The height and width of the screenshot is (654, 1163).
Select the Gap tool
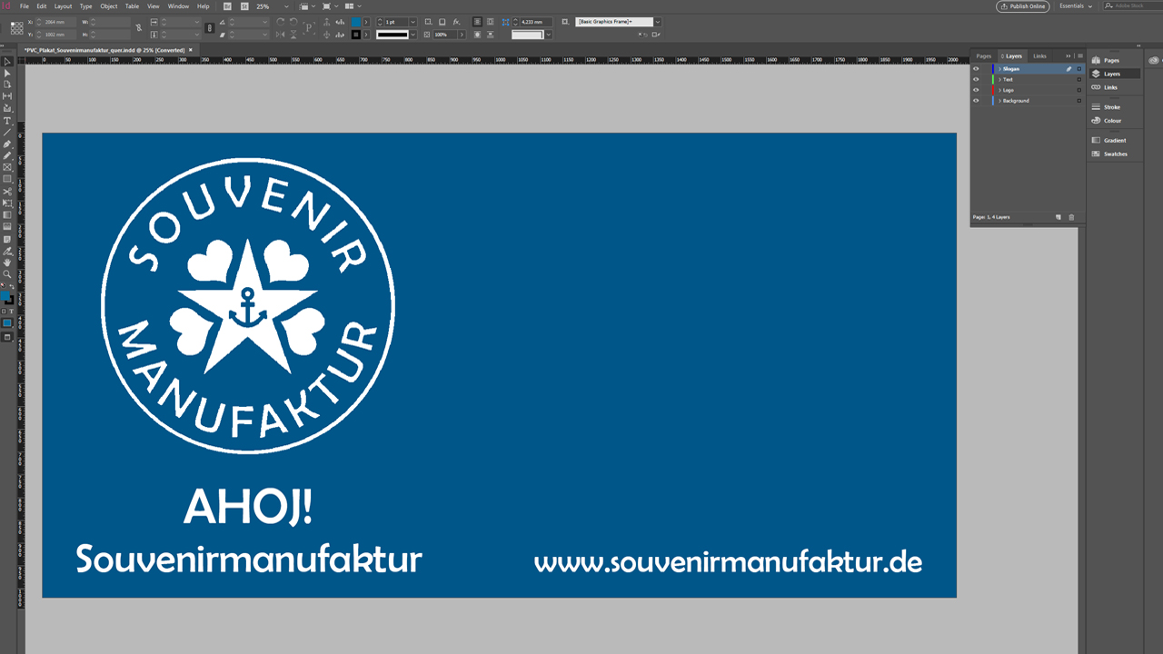tap(7, 95)
